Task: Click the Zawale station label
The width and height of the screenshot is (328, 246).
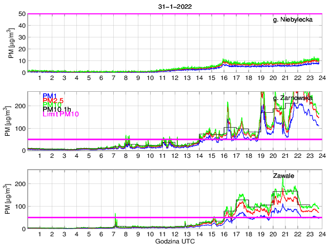Action: (x=285, y=176)
